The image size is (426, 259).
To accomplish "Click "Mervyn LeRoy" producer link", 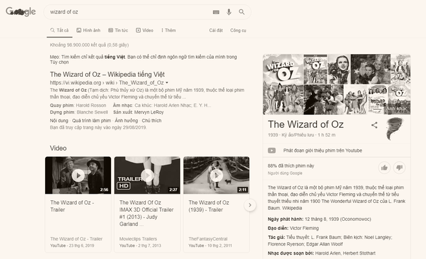I will (x=149, y=112).
